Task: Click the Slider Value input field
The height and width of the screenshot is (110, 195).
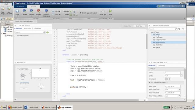Action: [x=173, y=73]
